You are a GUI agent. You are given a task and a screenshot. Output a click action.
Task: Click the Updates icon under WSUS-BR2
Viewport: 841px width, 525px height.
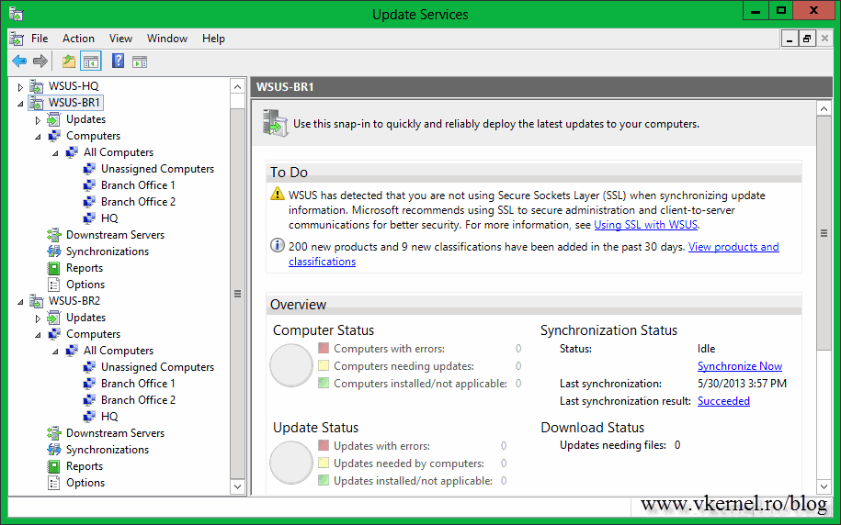coord(53,318)
